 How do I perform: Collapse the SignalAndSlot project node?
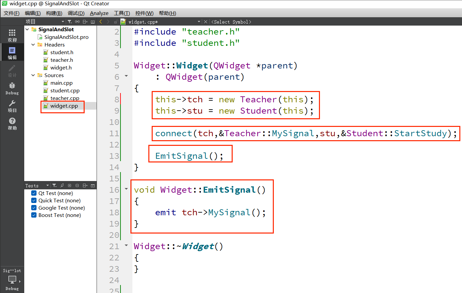pos(27,29)
